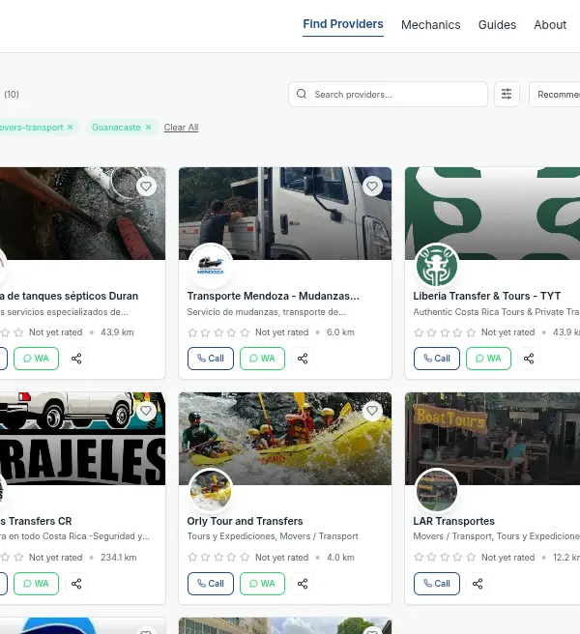The width and height of the screenshot is (580, 634).
Task: Click 'Servicio de mudanzas, transporte de...' description
Action: click(266, 312)
